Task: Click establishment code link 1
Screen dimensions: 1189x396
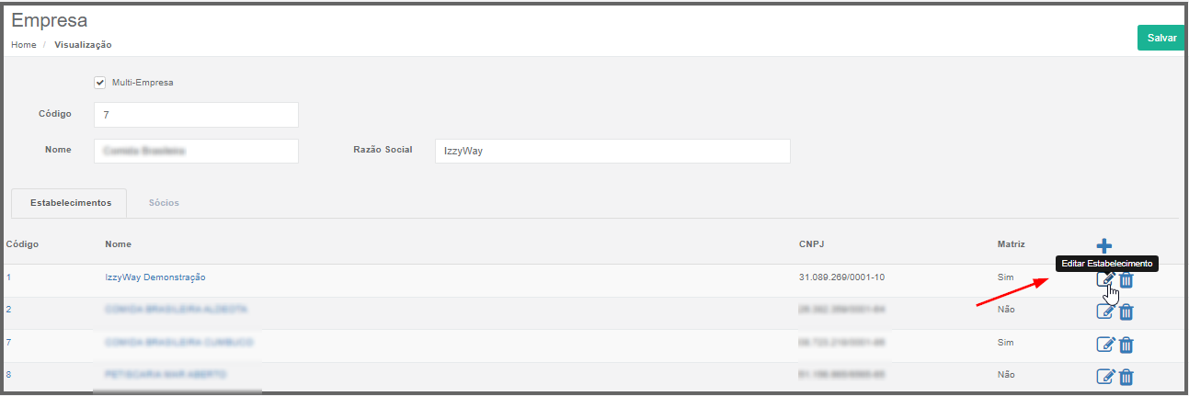Action: 9,277
